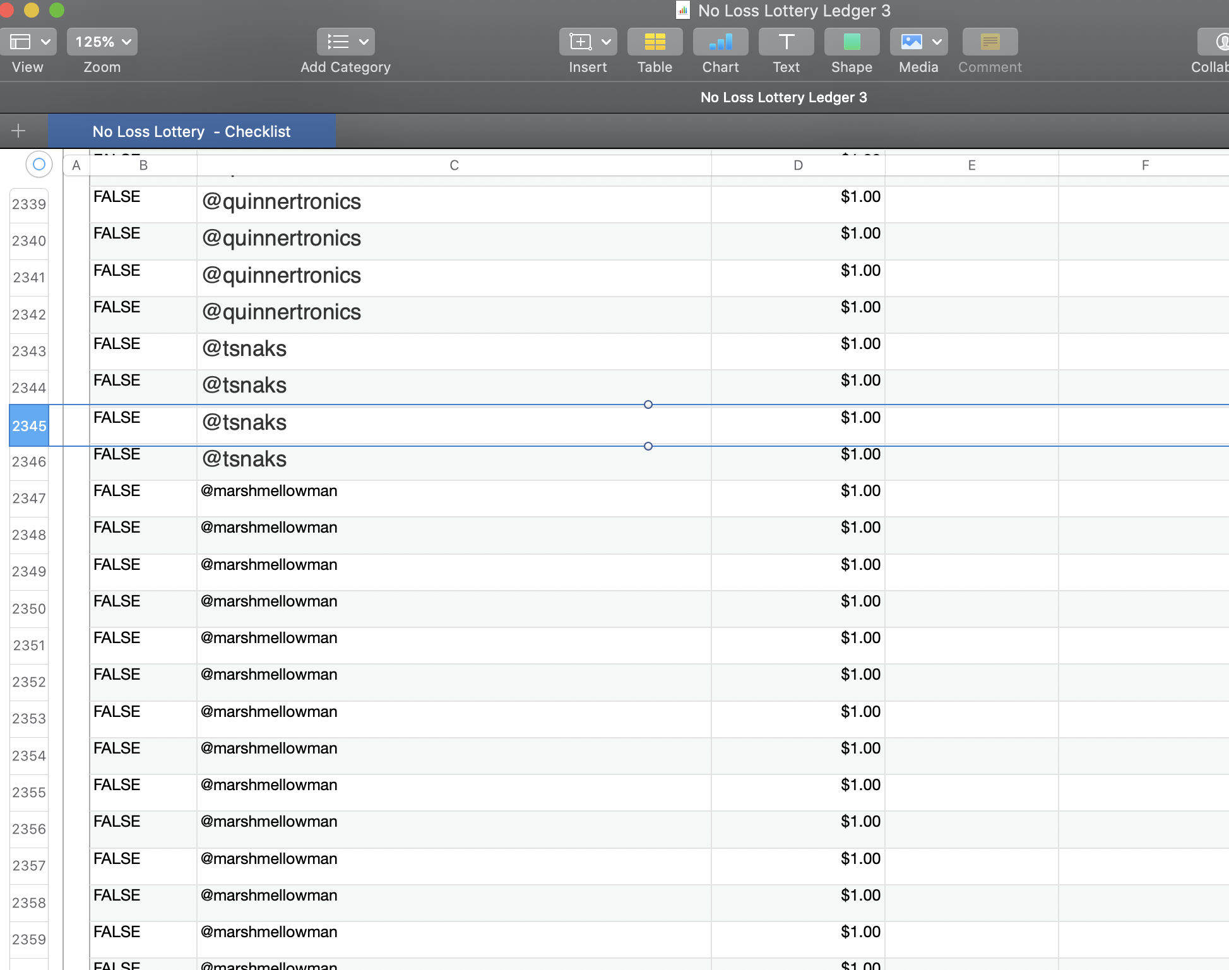Click the document icon beside window title
Viewport: 1229px width, 970px height.
click(x=683, y=10)
